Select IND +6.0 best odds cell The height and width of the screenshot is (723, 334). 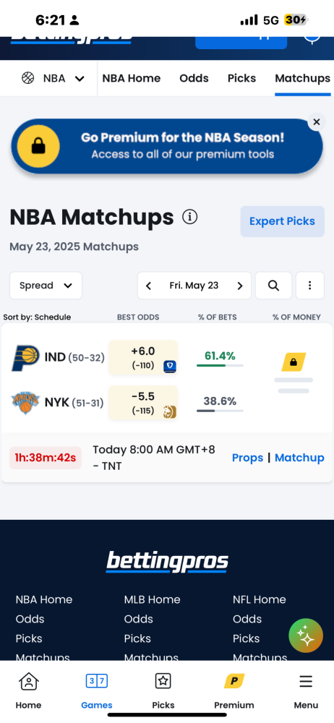tap(143, 358)
